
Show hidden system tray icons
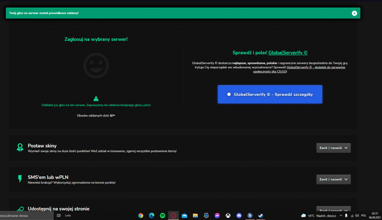click(x=341, y=216)
